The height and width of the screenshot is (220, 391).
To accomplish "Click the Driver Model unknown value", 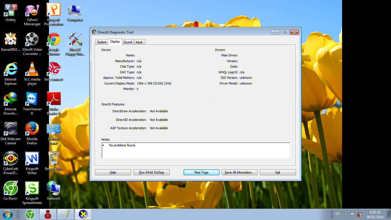I will [x=246, y=83].
